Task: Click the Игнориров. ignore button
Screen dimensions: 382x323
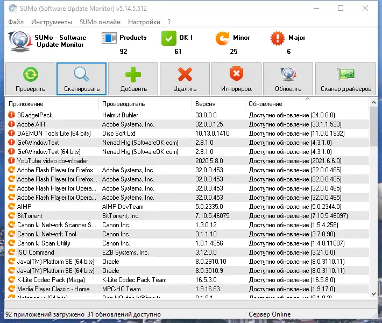Action: click(x=237, y=79)
